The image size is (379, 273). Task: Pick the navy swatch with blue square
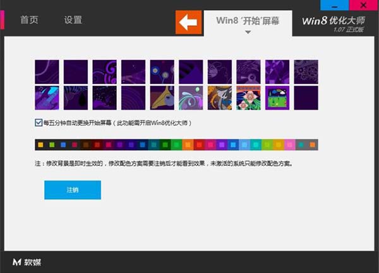point(143,145)
